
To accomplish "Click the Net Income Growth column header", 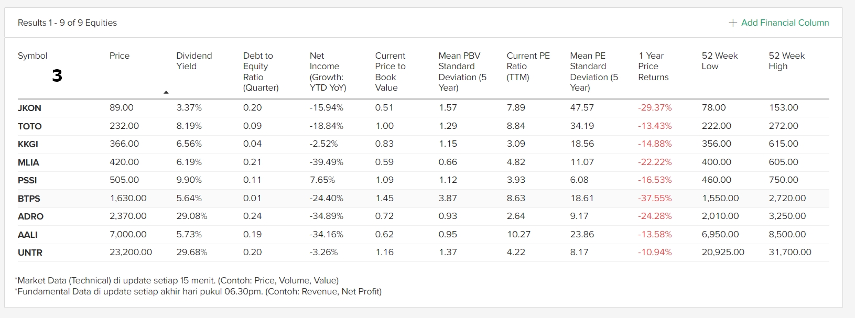I will tap(328, 71).
